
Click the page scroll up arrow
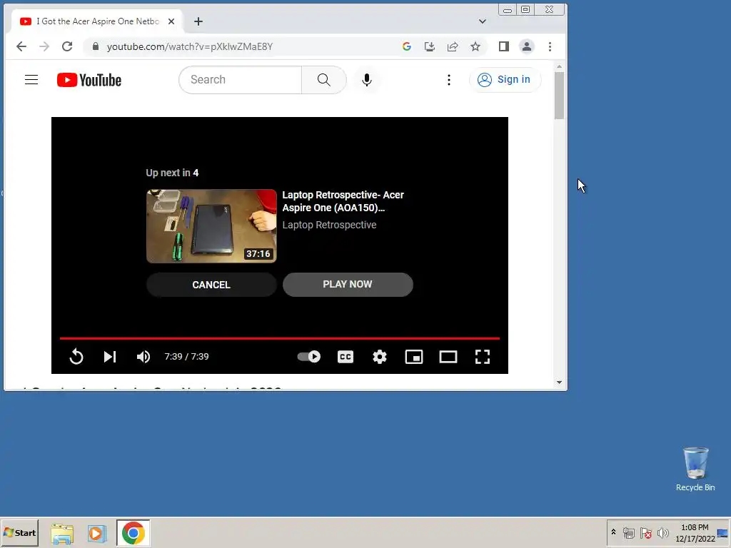pyautogui.click(x=560, y=66)
